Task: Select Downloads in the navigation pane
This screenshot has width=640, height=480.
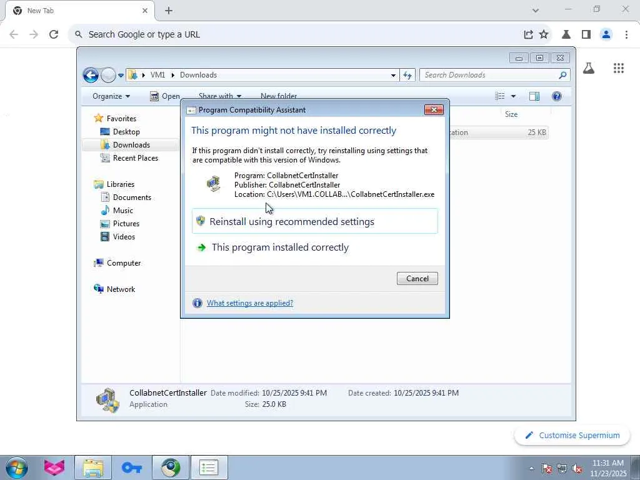Action: tap(126, 144)
